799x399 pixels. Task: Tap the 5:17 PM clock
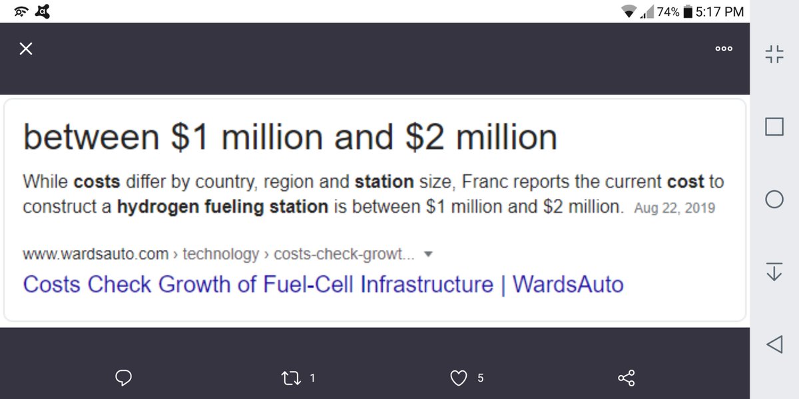718,11
